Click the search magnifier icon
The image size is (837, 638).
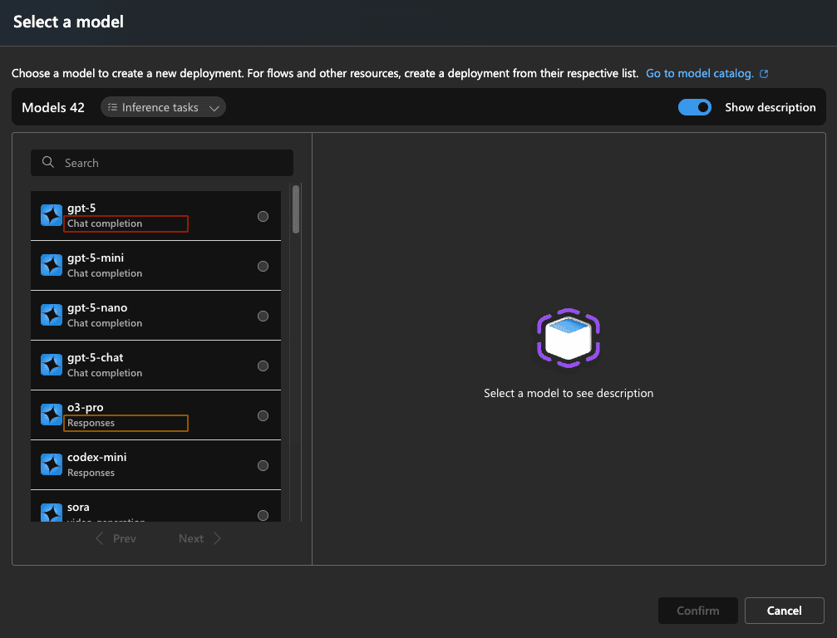coord(48,162)
